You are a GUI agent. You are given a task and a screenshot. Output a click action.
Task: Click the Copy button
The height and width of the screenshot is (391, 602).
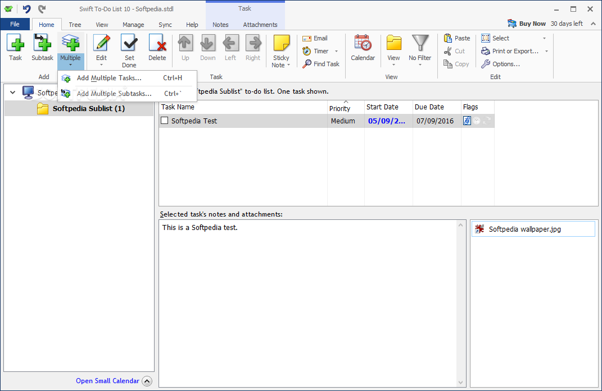(x=456, y=64)
